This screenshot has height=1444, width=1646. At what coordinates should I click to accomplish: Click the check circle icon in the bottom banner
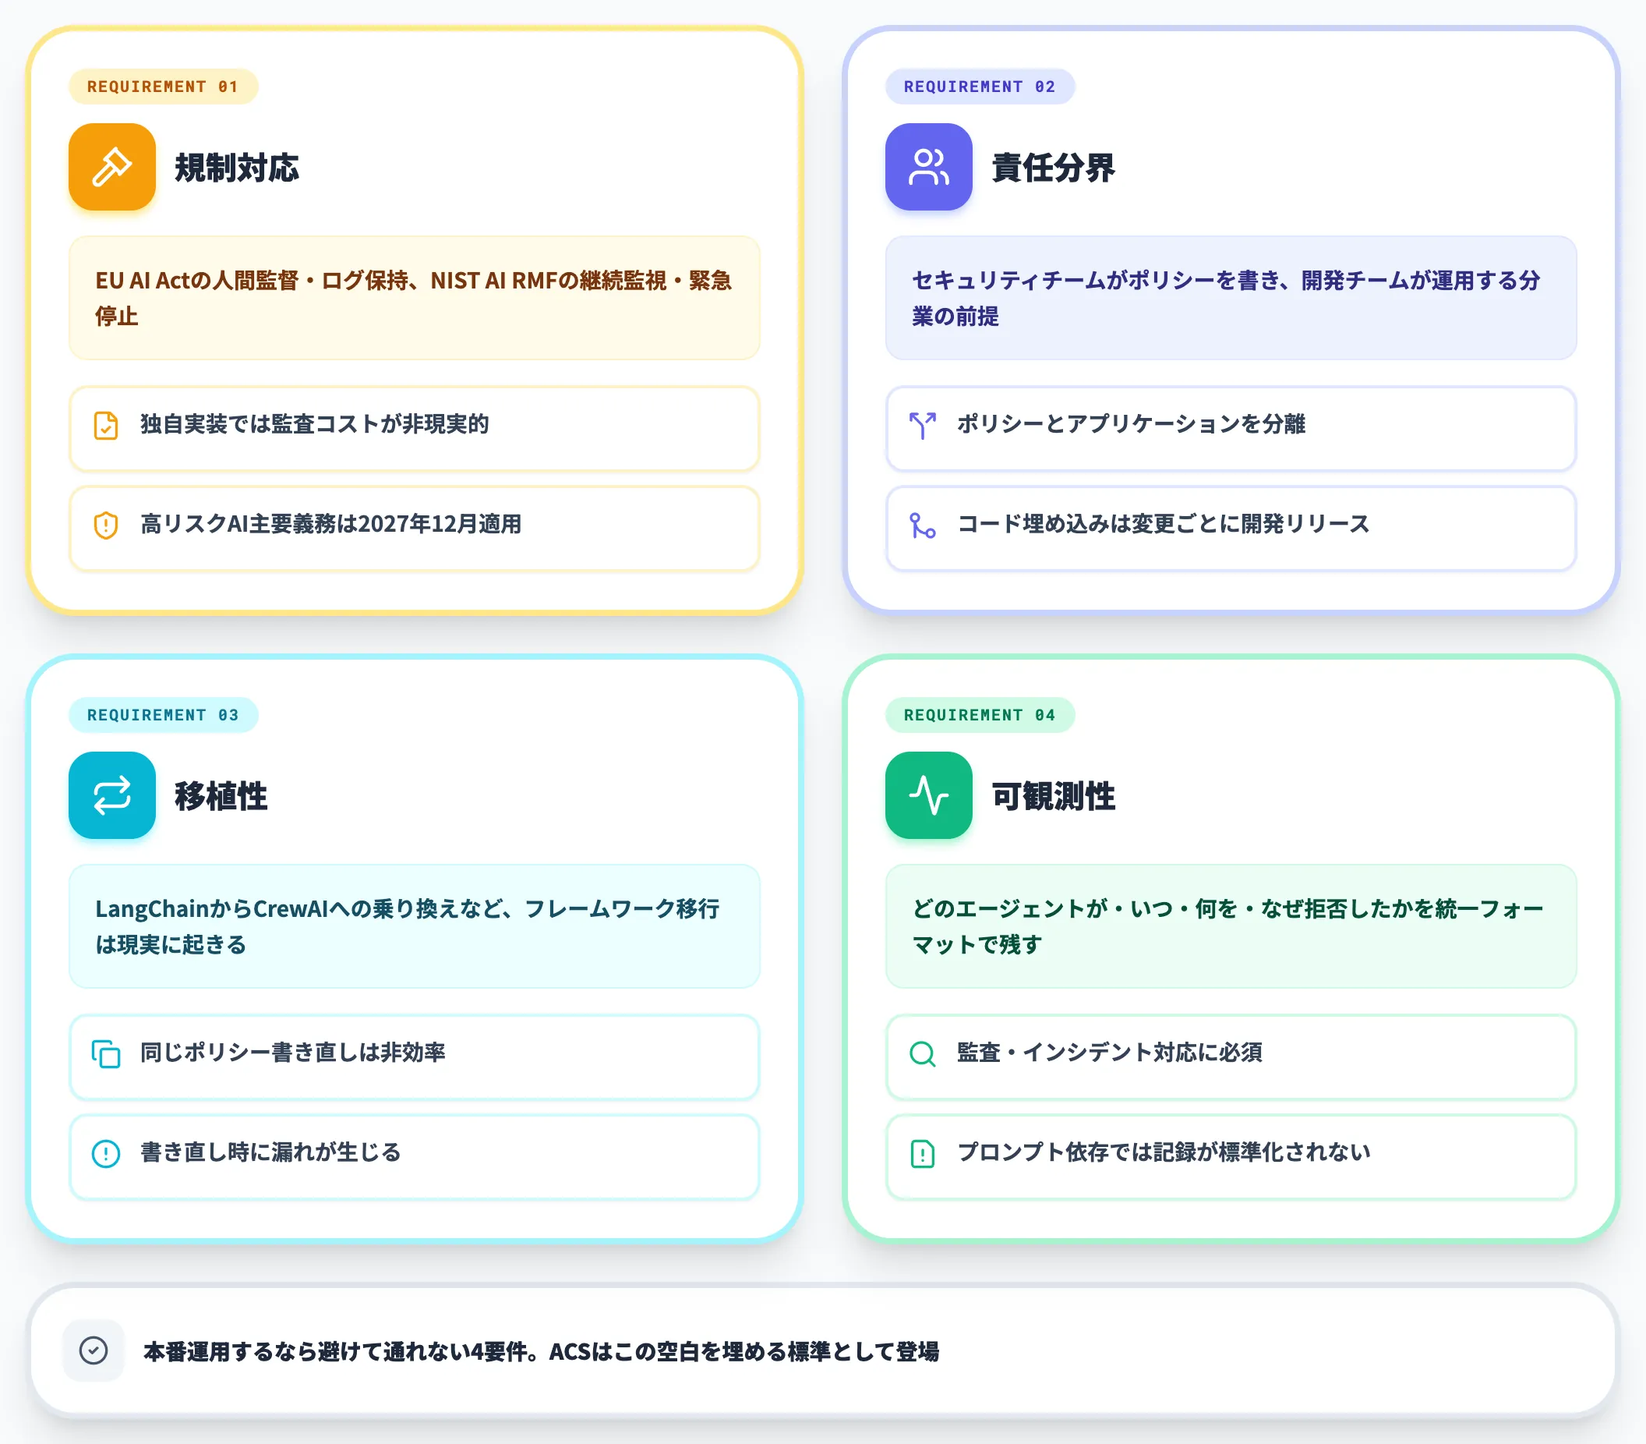(x=94, y=1350)
